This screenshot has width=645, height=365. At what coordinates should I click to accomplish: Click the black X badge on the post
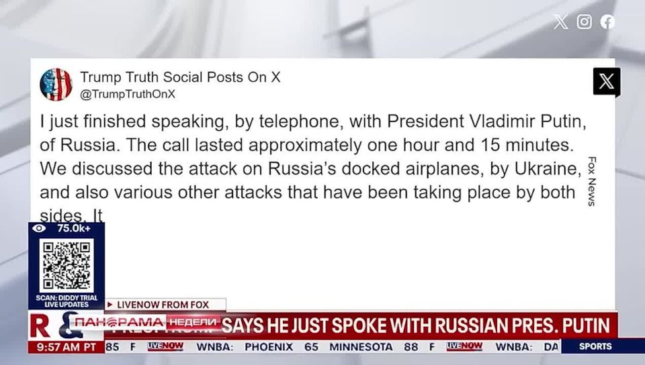606,82
